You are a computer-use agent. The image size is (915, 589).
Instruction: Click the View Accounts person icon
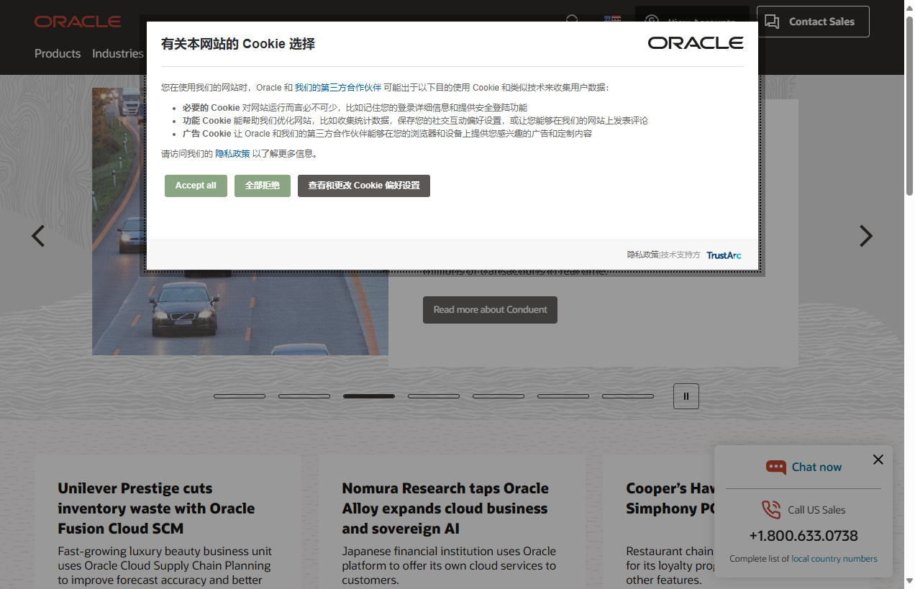click(651, 22)
